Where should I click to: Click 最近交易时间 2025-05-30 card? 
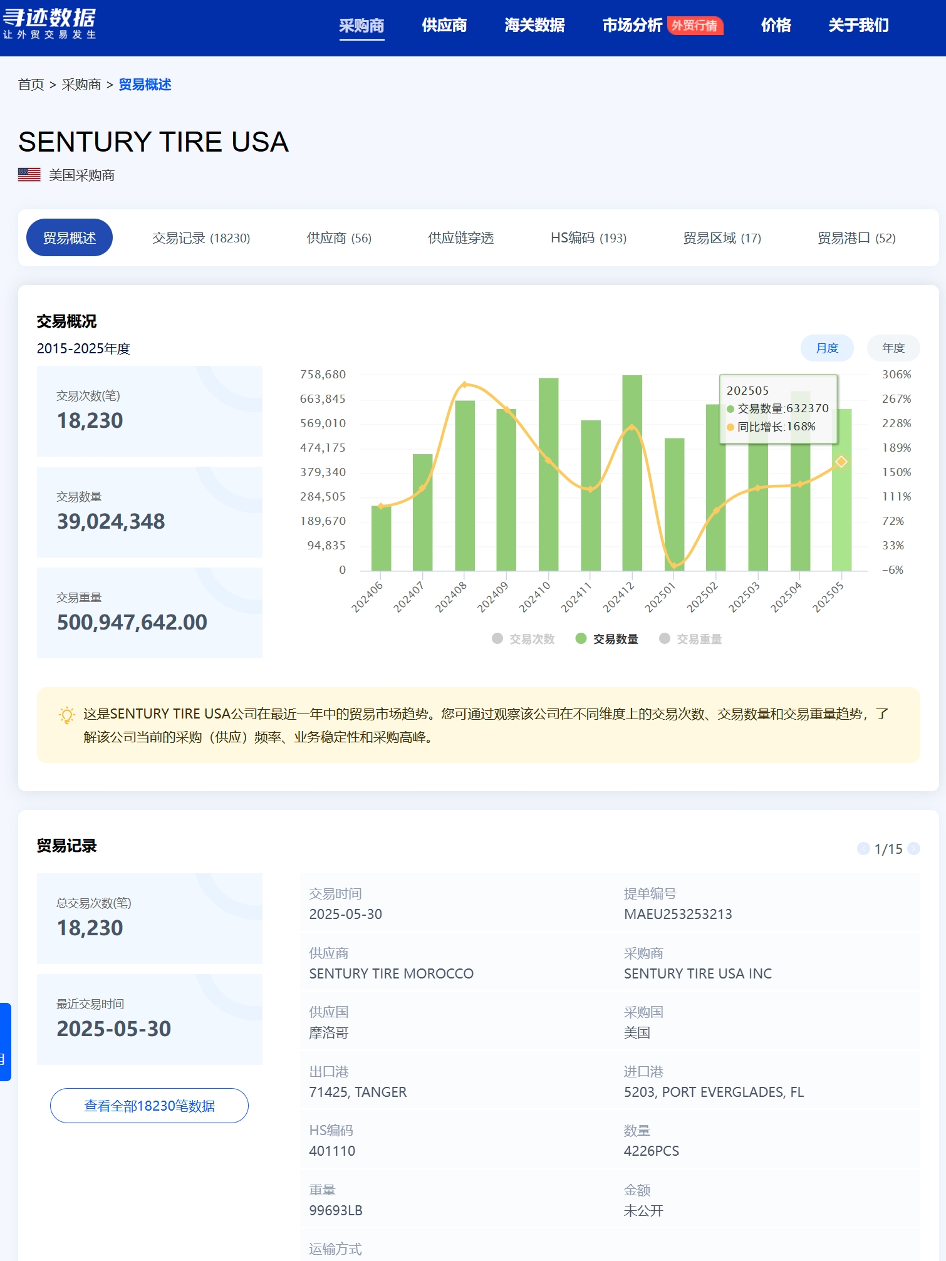(x=150, y=1019)
